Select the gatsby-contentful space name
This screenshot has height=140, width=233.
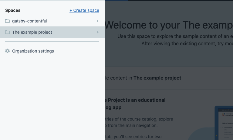30,21
